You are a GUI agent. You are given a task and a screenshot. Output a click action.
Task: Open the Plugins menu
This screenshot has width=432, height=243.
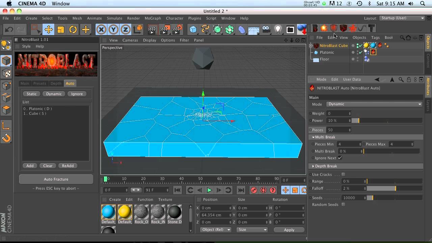(195, 18)
